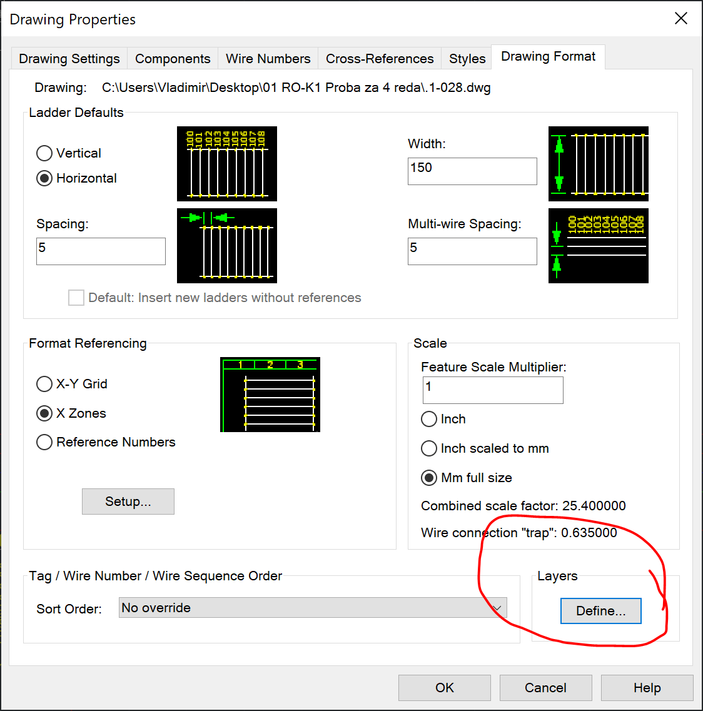The image size is (703, 711).
Task: Select the Vertical ladder orientation
Action: (x=44, y=153)
